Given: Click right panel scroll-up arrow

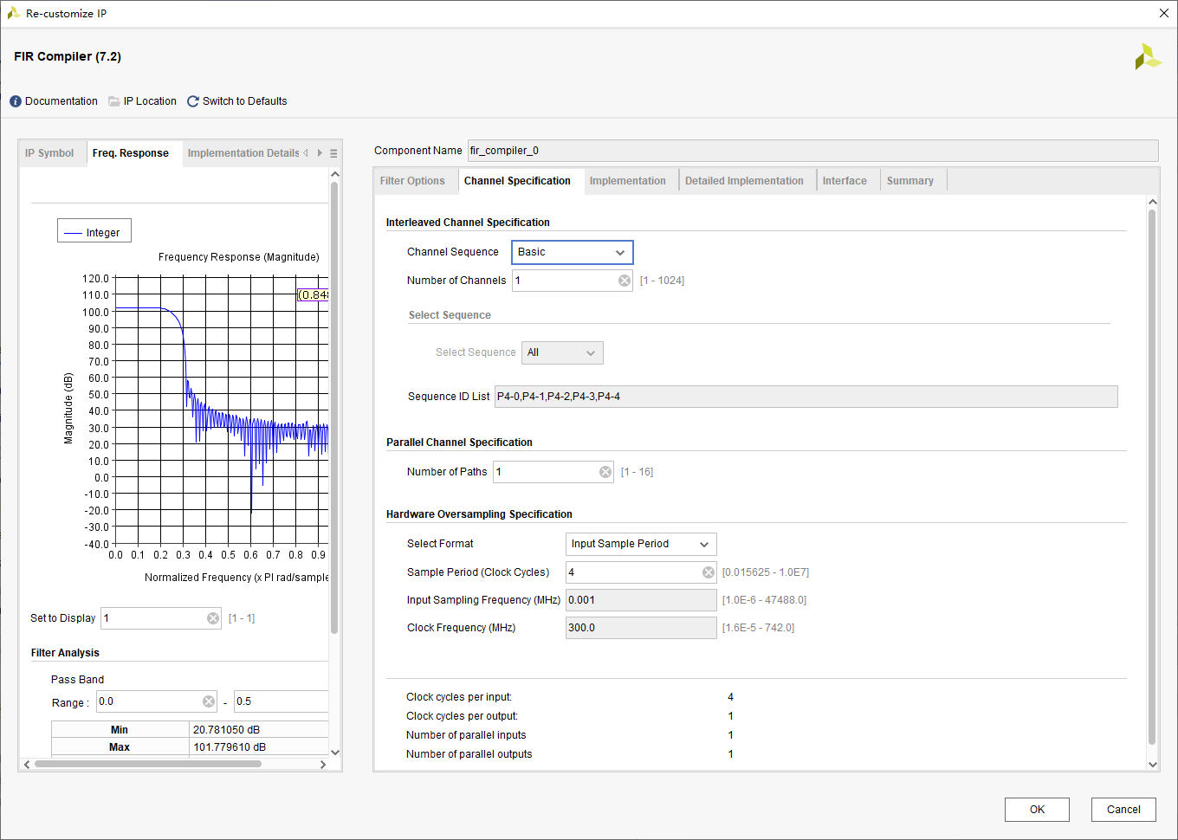Looking at the screenshot, I should point(1153,202).
